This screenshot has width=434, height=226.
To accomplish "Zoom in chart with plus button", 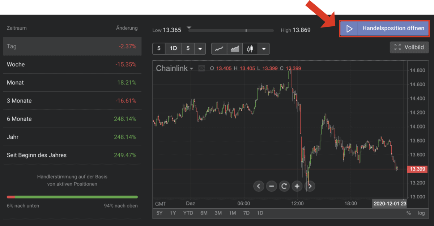I will point(297,186).
